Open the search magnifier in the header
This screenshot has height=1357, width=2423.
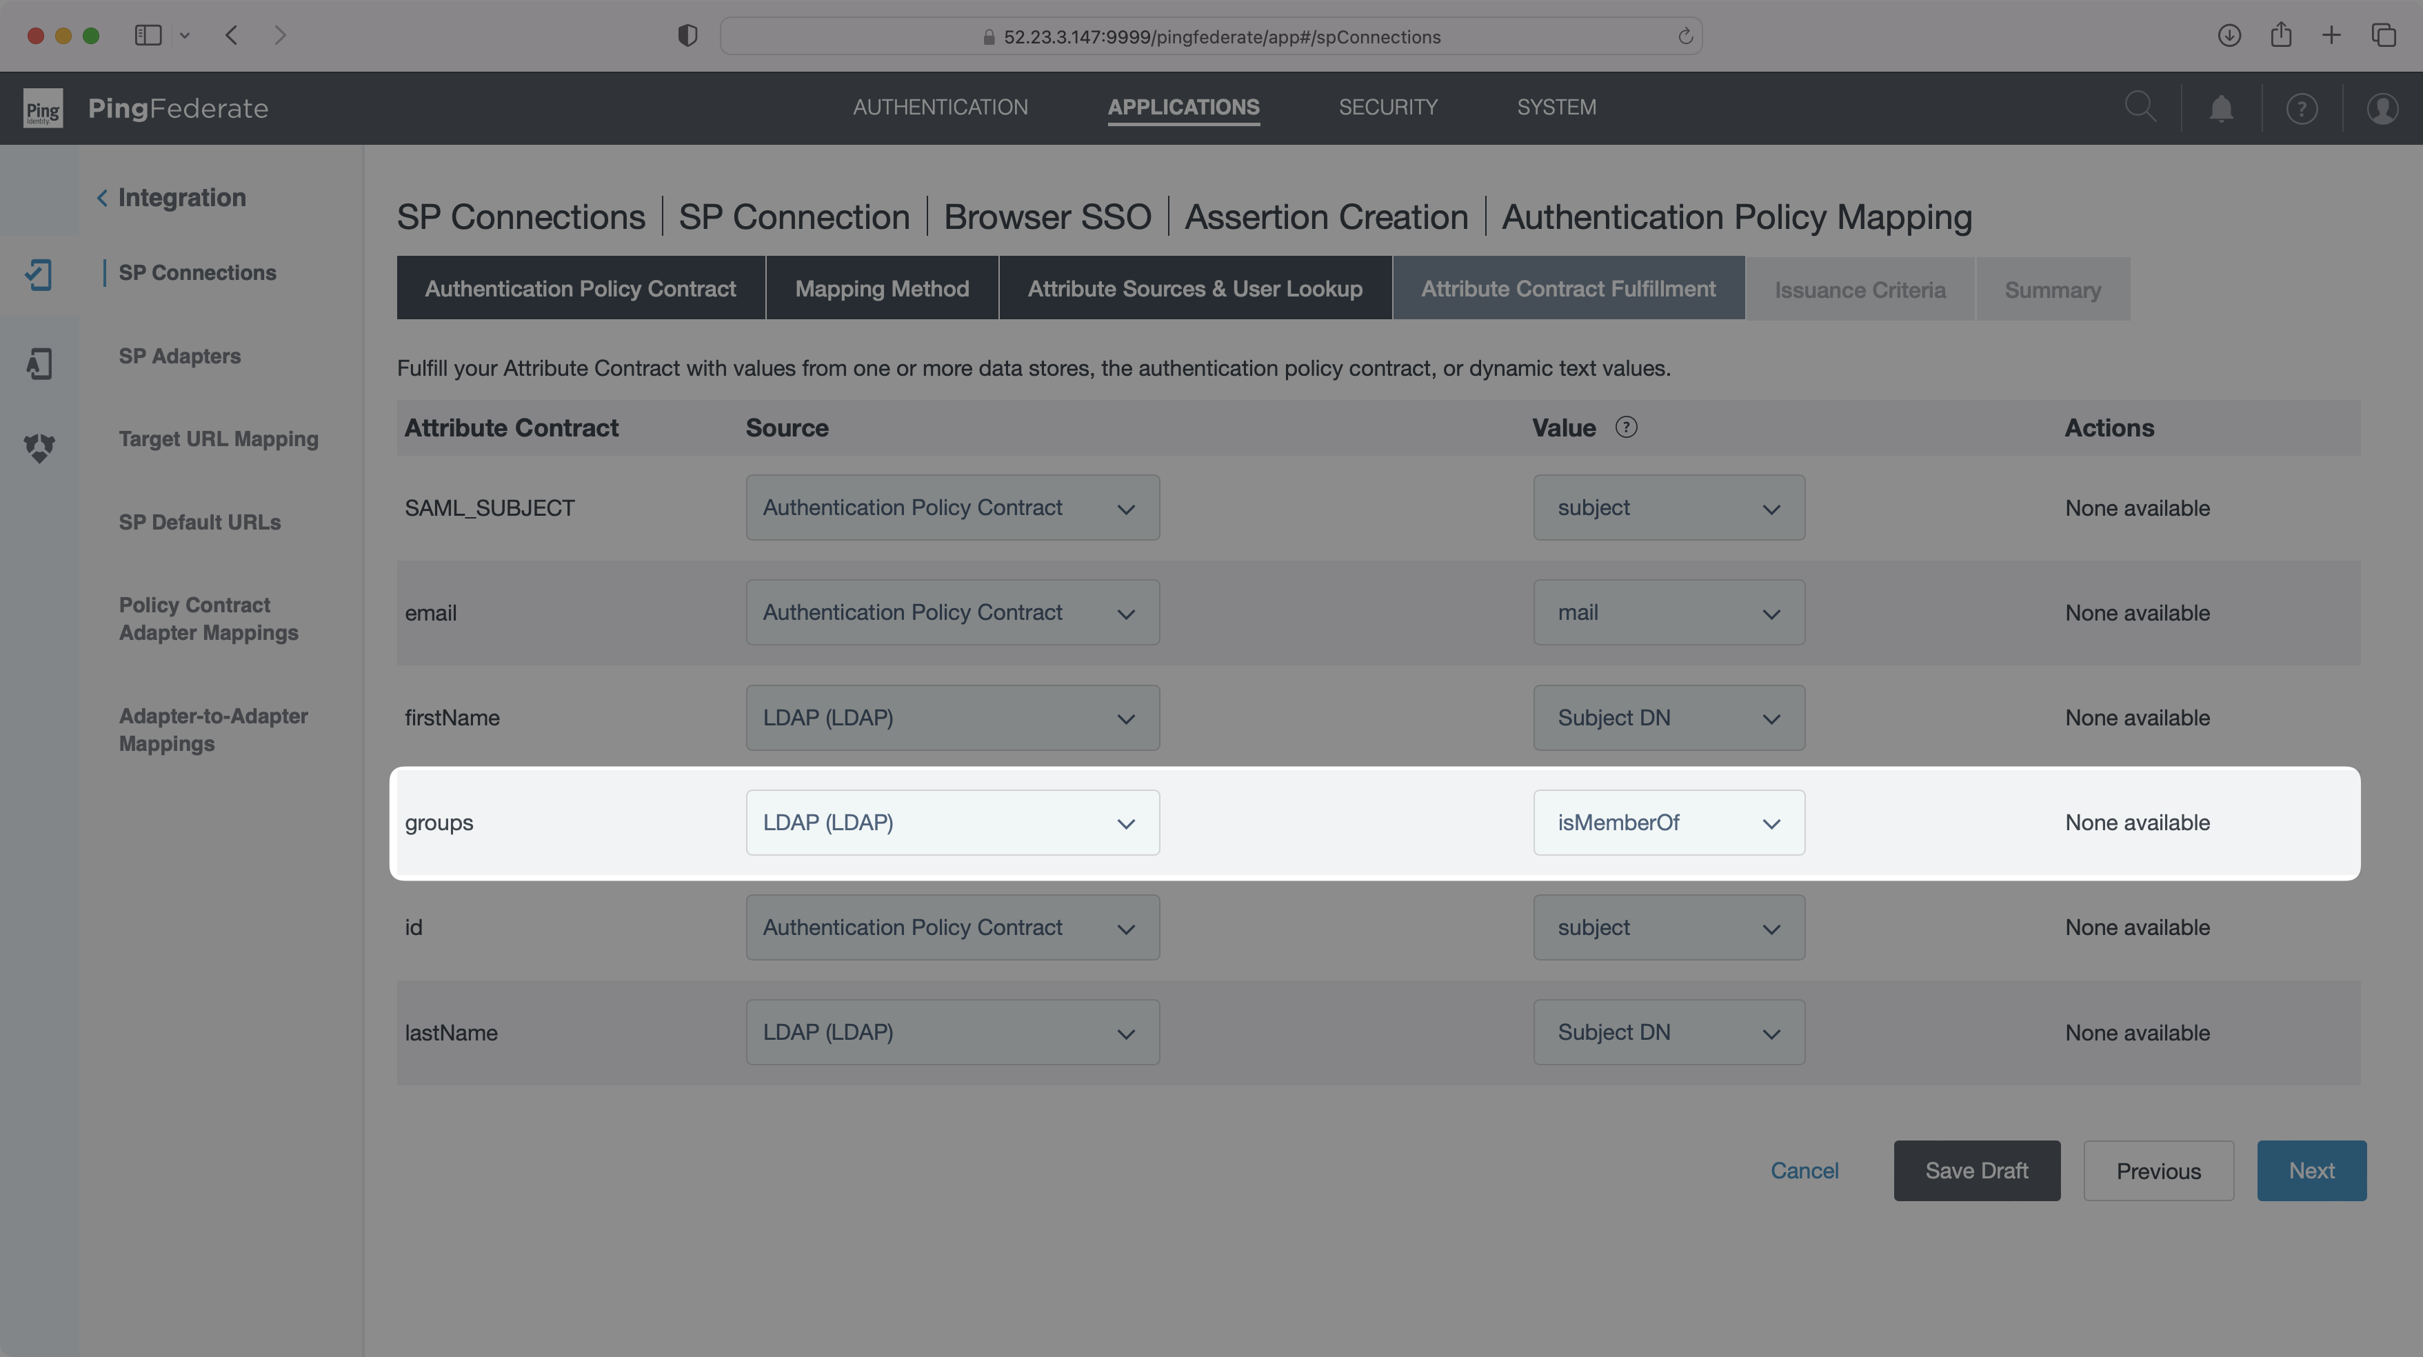point(2141,107)
